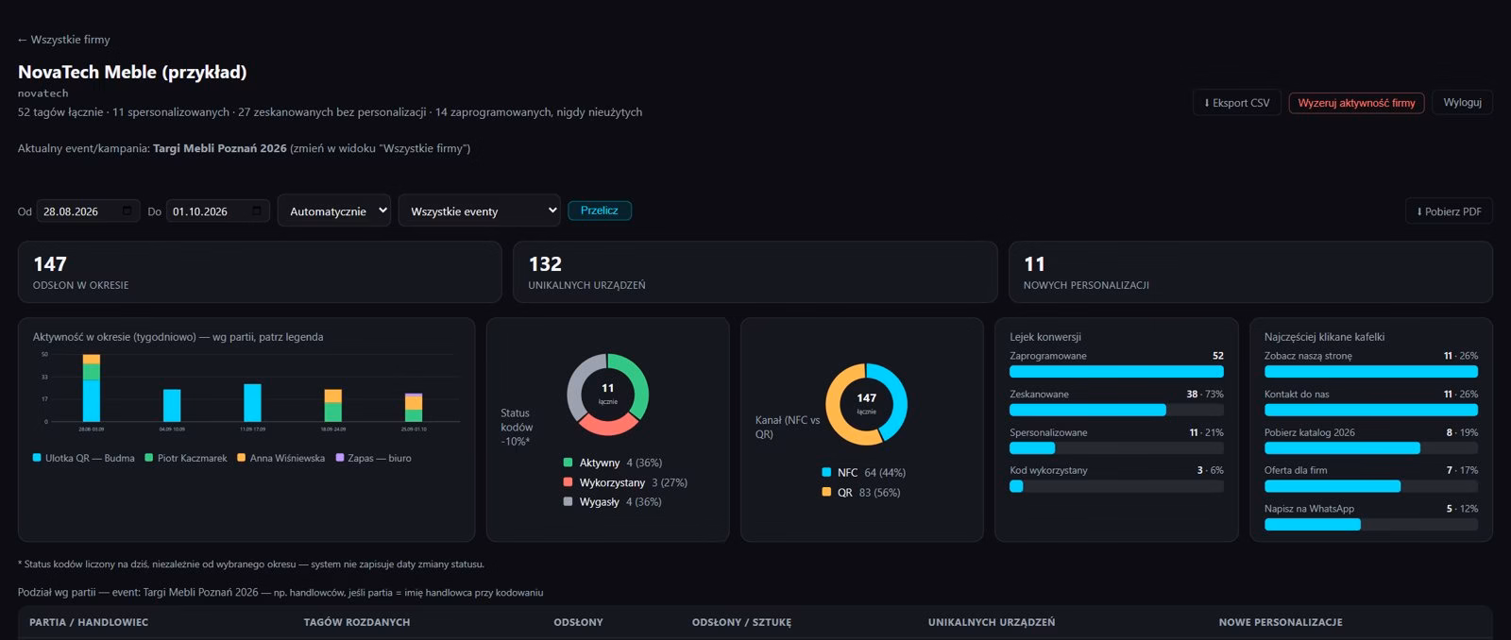Viewport: 1511px width, 640px height.
Task: Click the NFC legend entry in the channel chart
Action: click(x=863, y=473)
